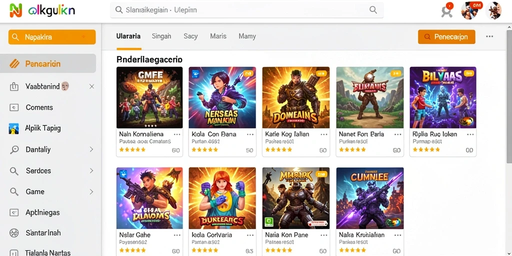Click the colorful N logo in header

click(x=15, y=10)
